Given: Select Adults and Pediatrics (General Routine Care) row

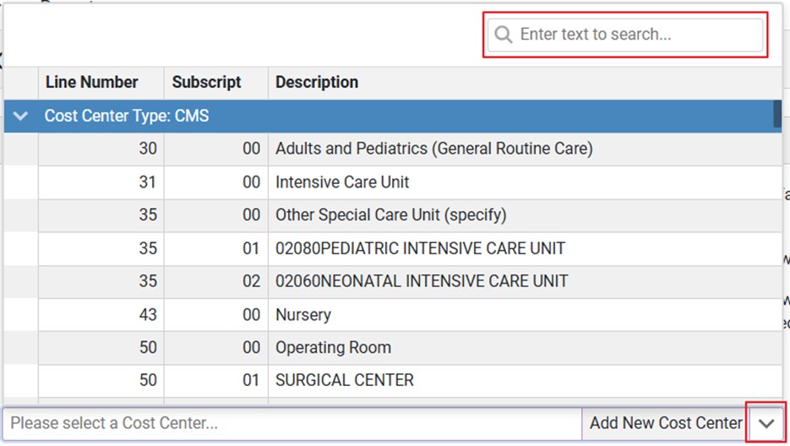Looking at the screenshot, I should [x=433, y=149].
